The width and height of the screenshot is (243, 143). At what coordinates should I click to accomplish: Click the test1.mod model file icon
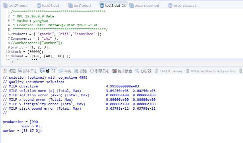(70, 6)
